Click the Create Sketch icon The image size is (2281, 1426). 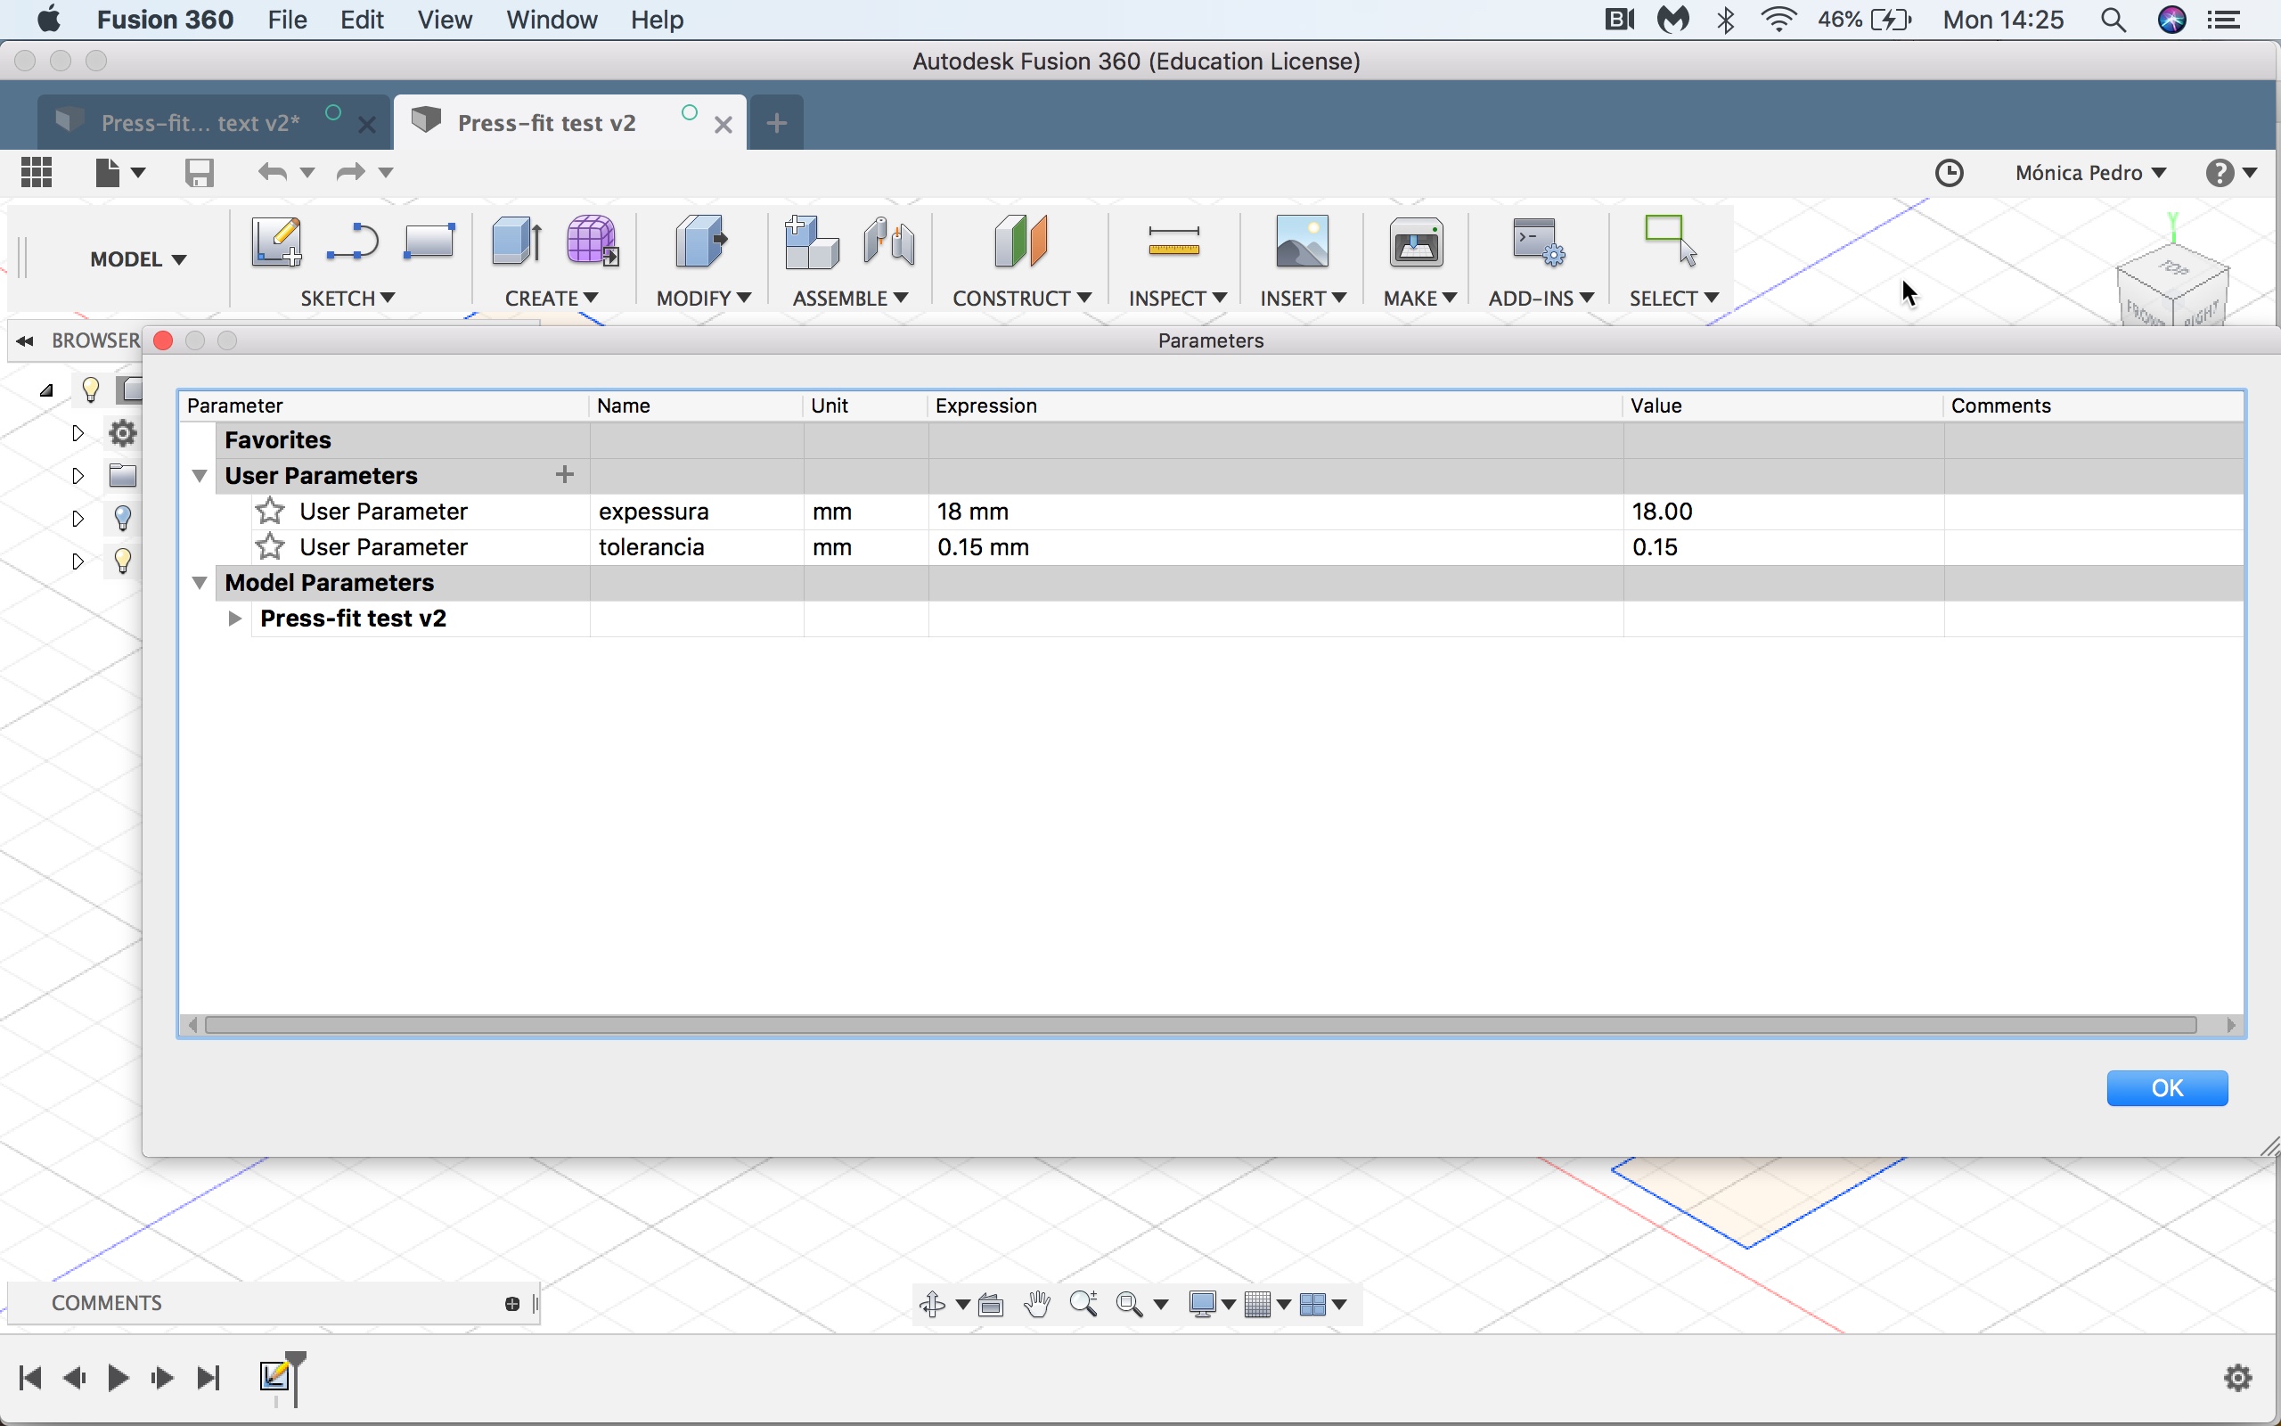pos(276,242)
